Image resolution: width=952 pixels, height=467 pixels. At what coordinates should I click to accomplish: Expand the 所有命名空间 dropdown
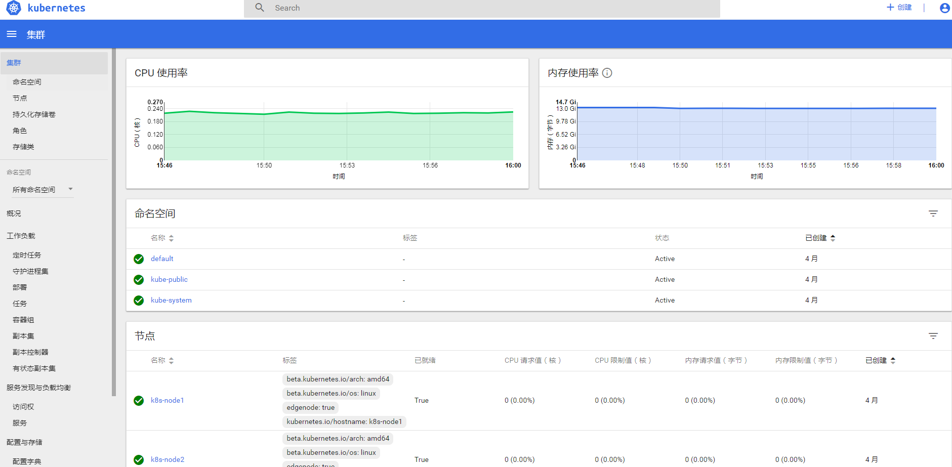pos(43,190)
